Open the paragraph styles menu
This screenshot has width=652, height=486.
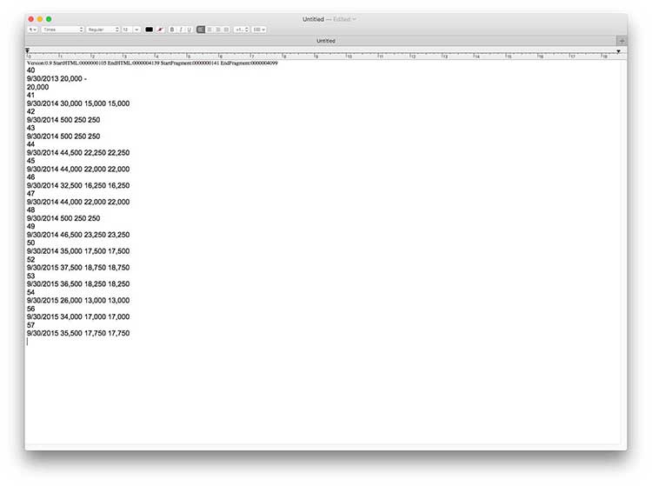coord(33,30)
